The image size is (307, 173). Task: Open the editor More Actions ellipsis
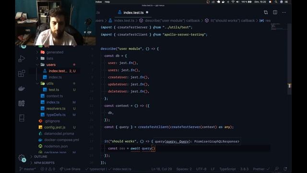pos(284,12)
